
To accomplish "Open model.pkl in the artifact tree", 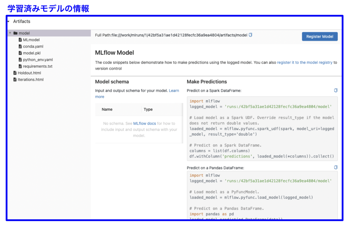I will point(32,53).
